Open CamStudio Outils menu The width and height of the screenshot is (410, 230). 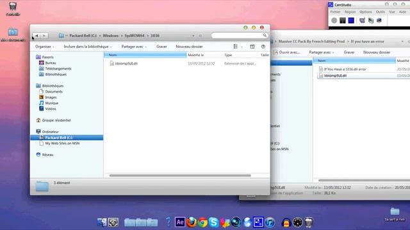click(x=380, y=12)
